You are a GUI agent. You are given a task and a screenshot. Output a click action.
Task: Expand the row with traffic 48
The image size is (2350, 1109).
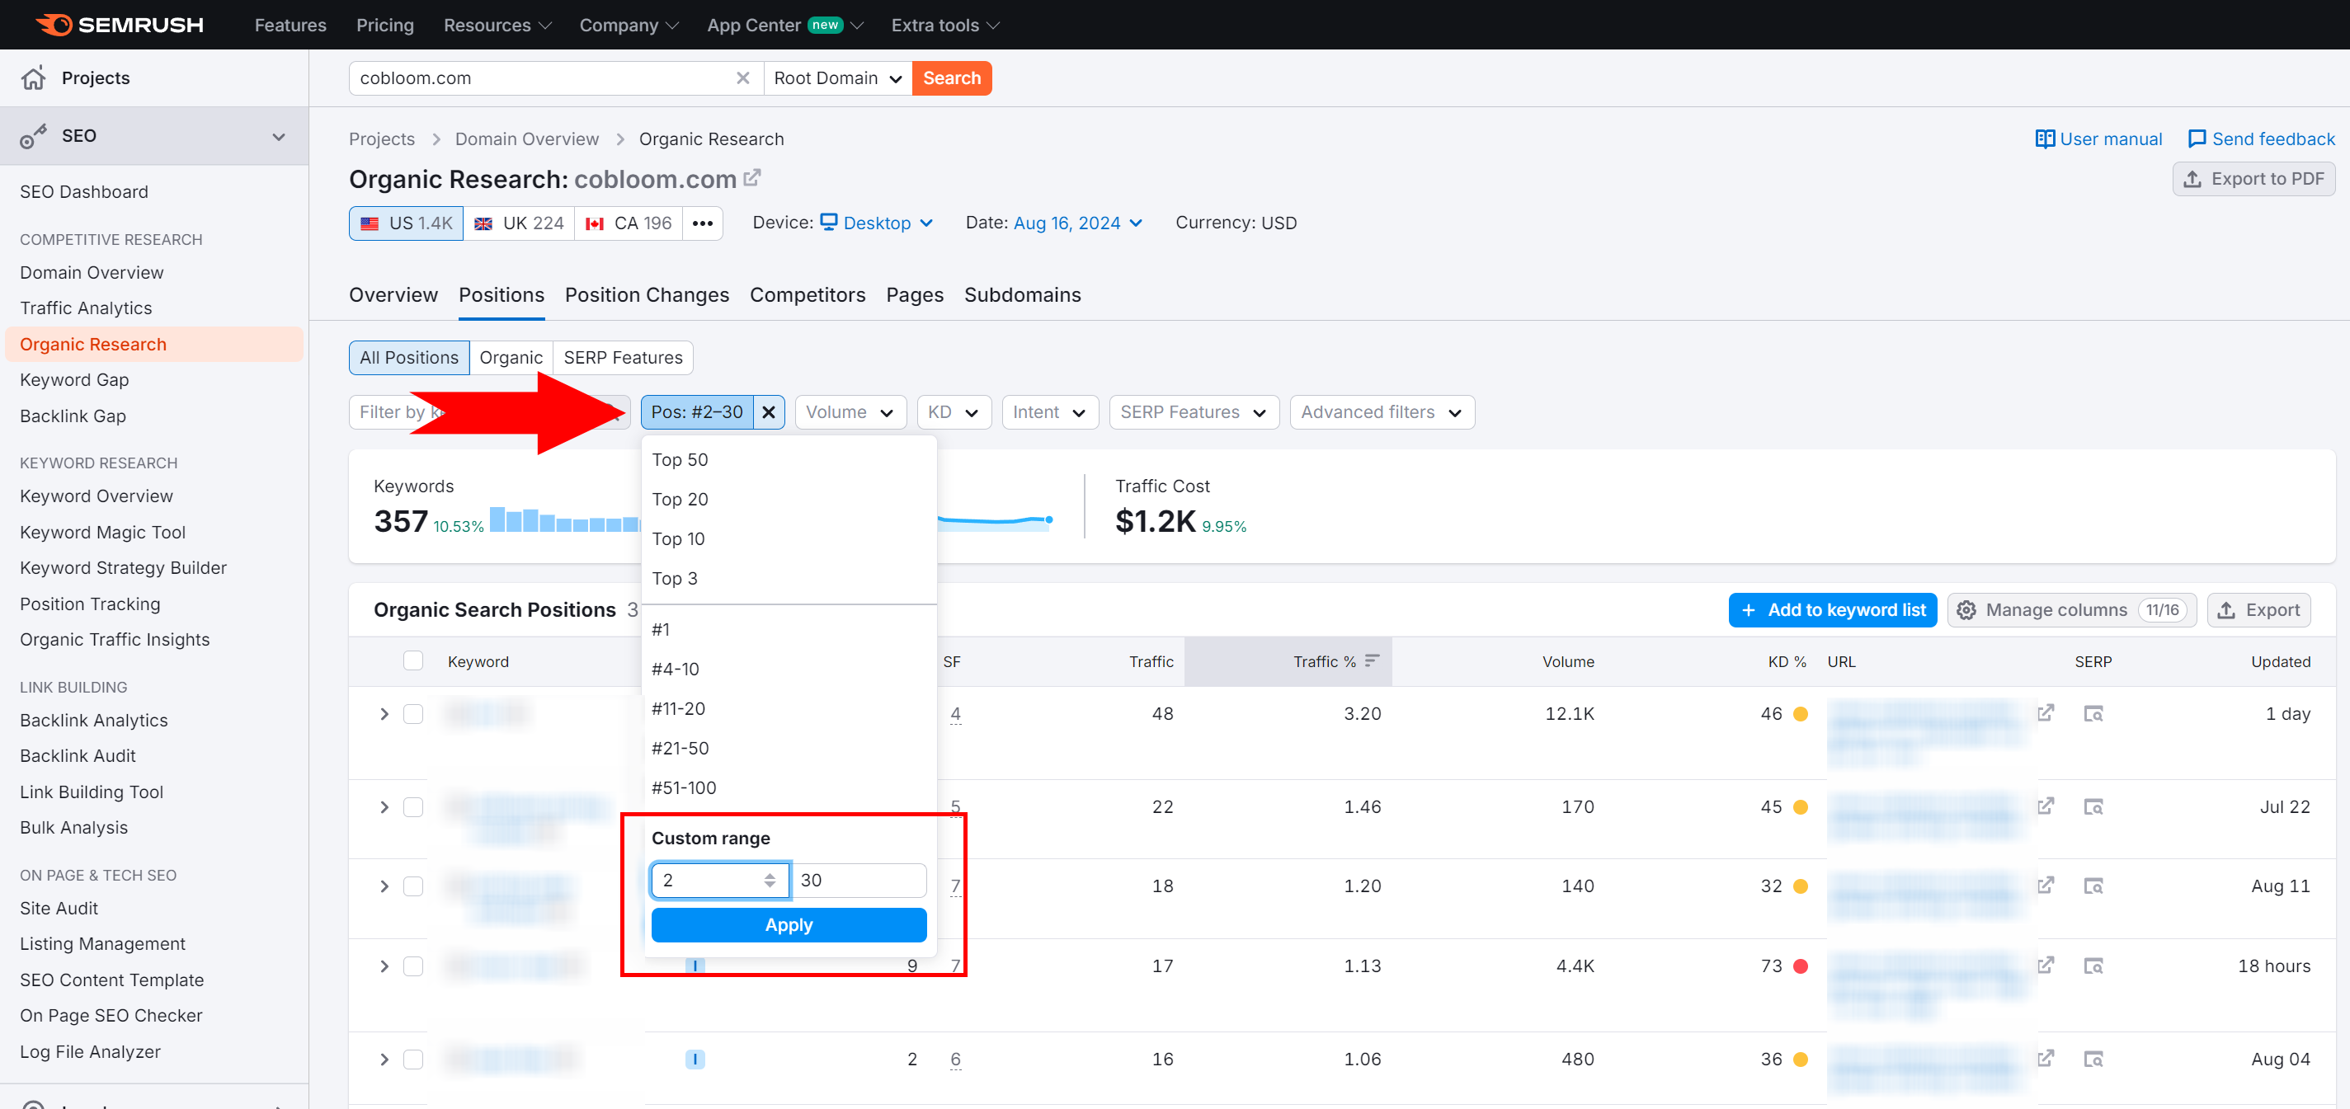click(384, 714)
